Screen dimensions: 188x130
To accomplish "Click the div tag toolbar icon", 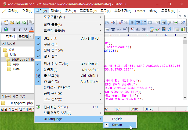I will 138,29.
